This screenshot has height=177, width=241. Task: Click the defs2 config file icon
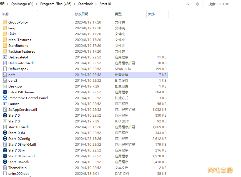pos(5,81)
